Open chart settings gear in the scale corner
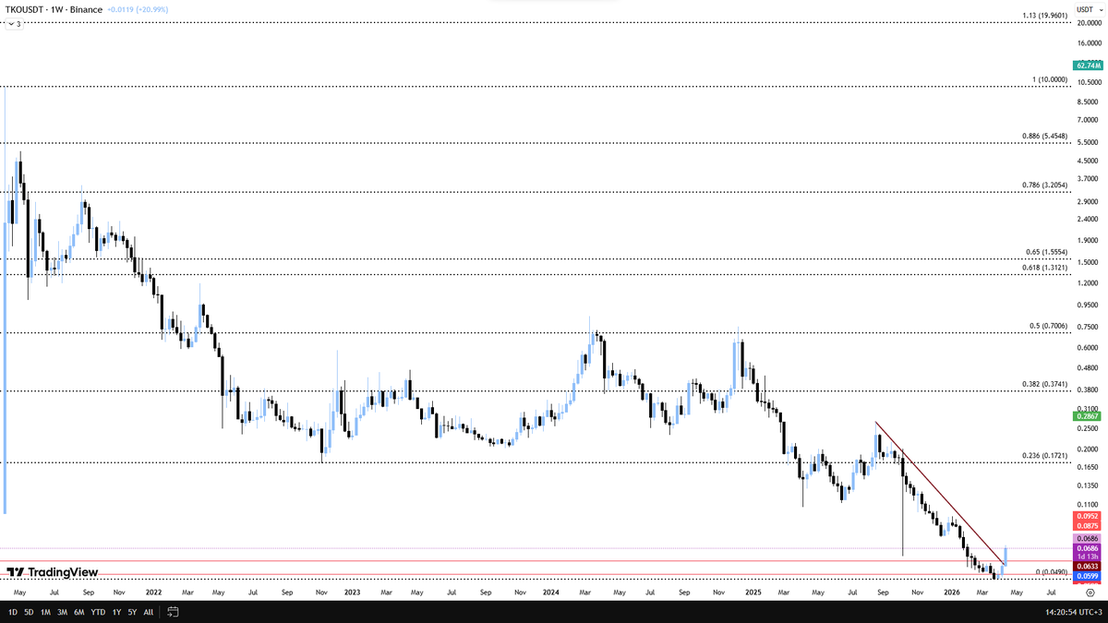 tap(1090, 593)
